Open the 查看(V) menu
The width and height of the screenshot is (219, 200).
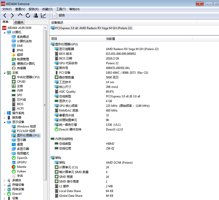click(20, 9)
